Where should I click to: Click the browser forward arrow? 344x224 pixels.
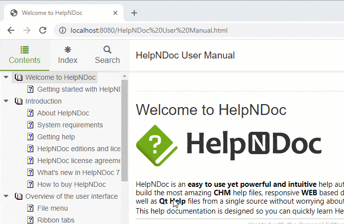click(27, 30)
